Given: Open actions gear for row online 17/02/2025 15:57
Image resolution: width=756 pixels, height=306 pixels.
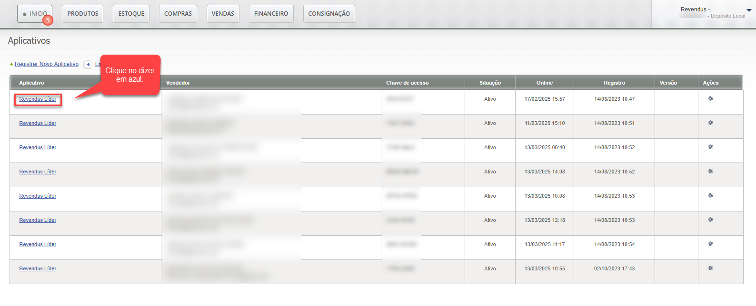Looking at the screenshot, I should 710,99.
